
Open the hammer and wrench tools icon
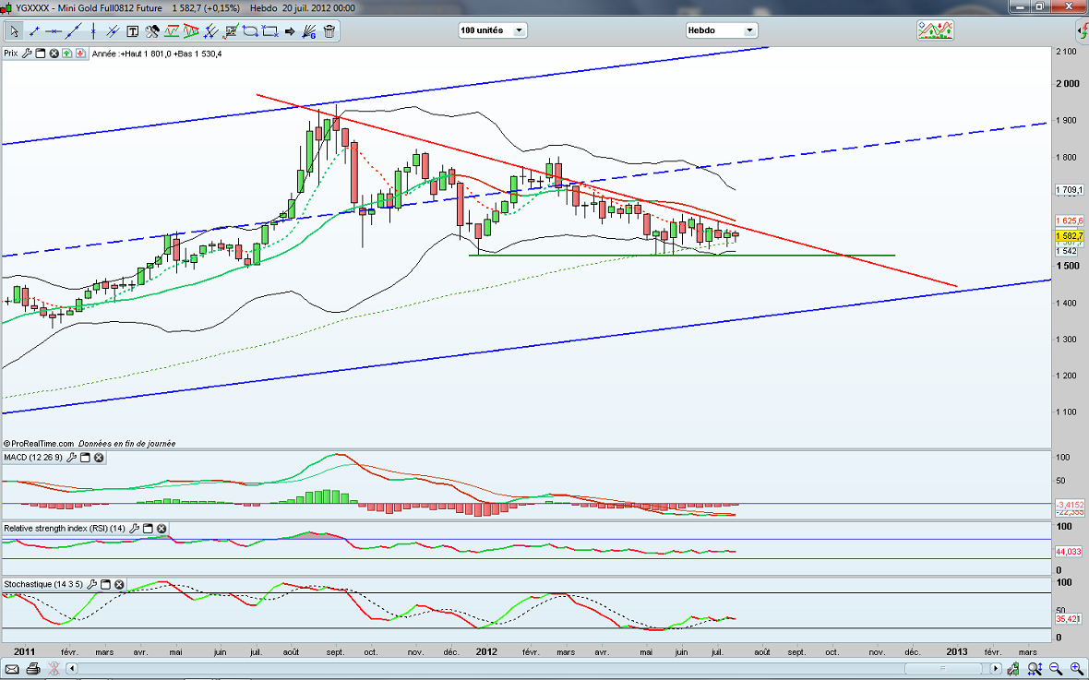(151, 31)
